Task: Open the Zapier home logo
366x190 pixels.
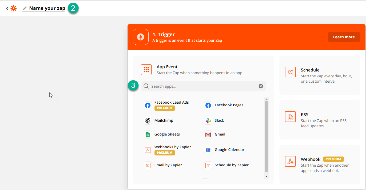Action: pos(14,8)
